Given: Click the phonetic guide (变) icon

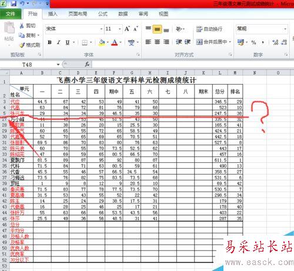Looking at the screenshot, I should click(x=131, y=42).
